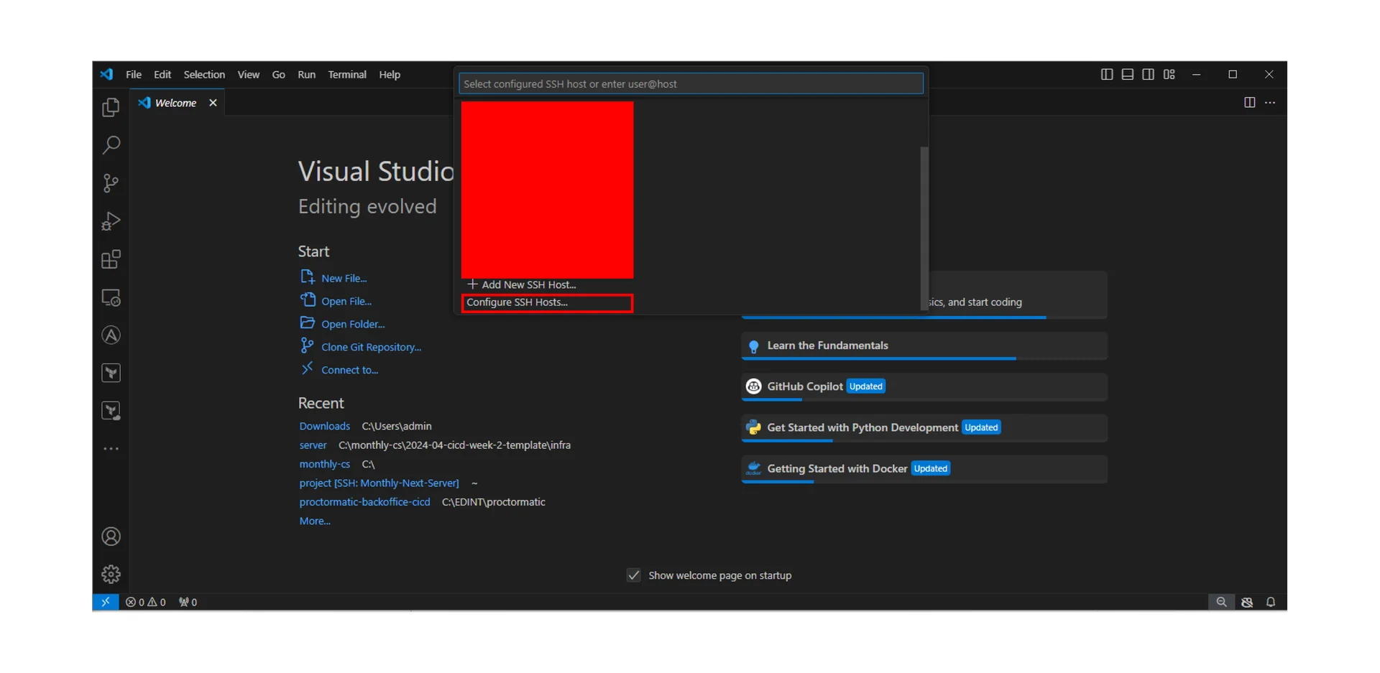Open Run and Debug view
Viewport: 1380px width, 673px height.
[111, 221]
